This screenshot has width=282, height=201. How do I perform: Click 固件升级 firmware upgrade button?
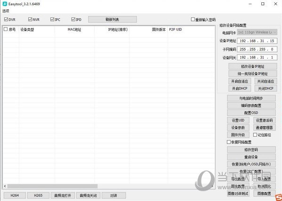coord(238,135)
